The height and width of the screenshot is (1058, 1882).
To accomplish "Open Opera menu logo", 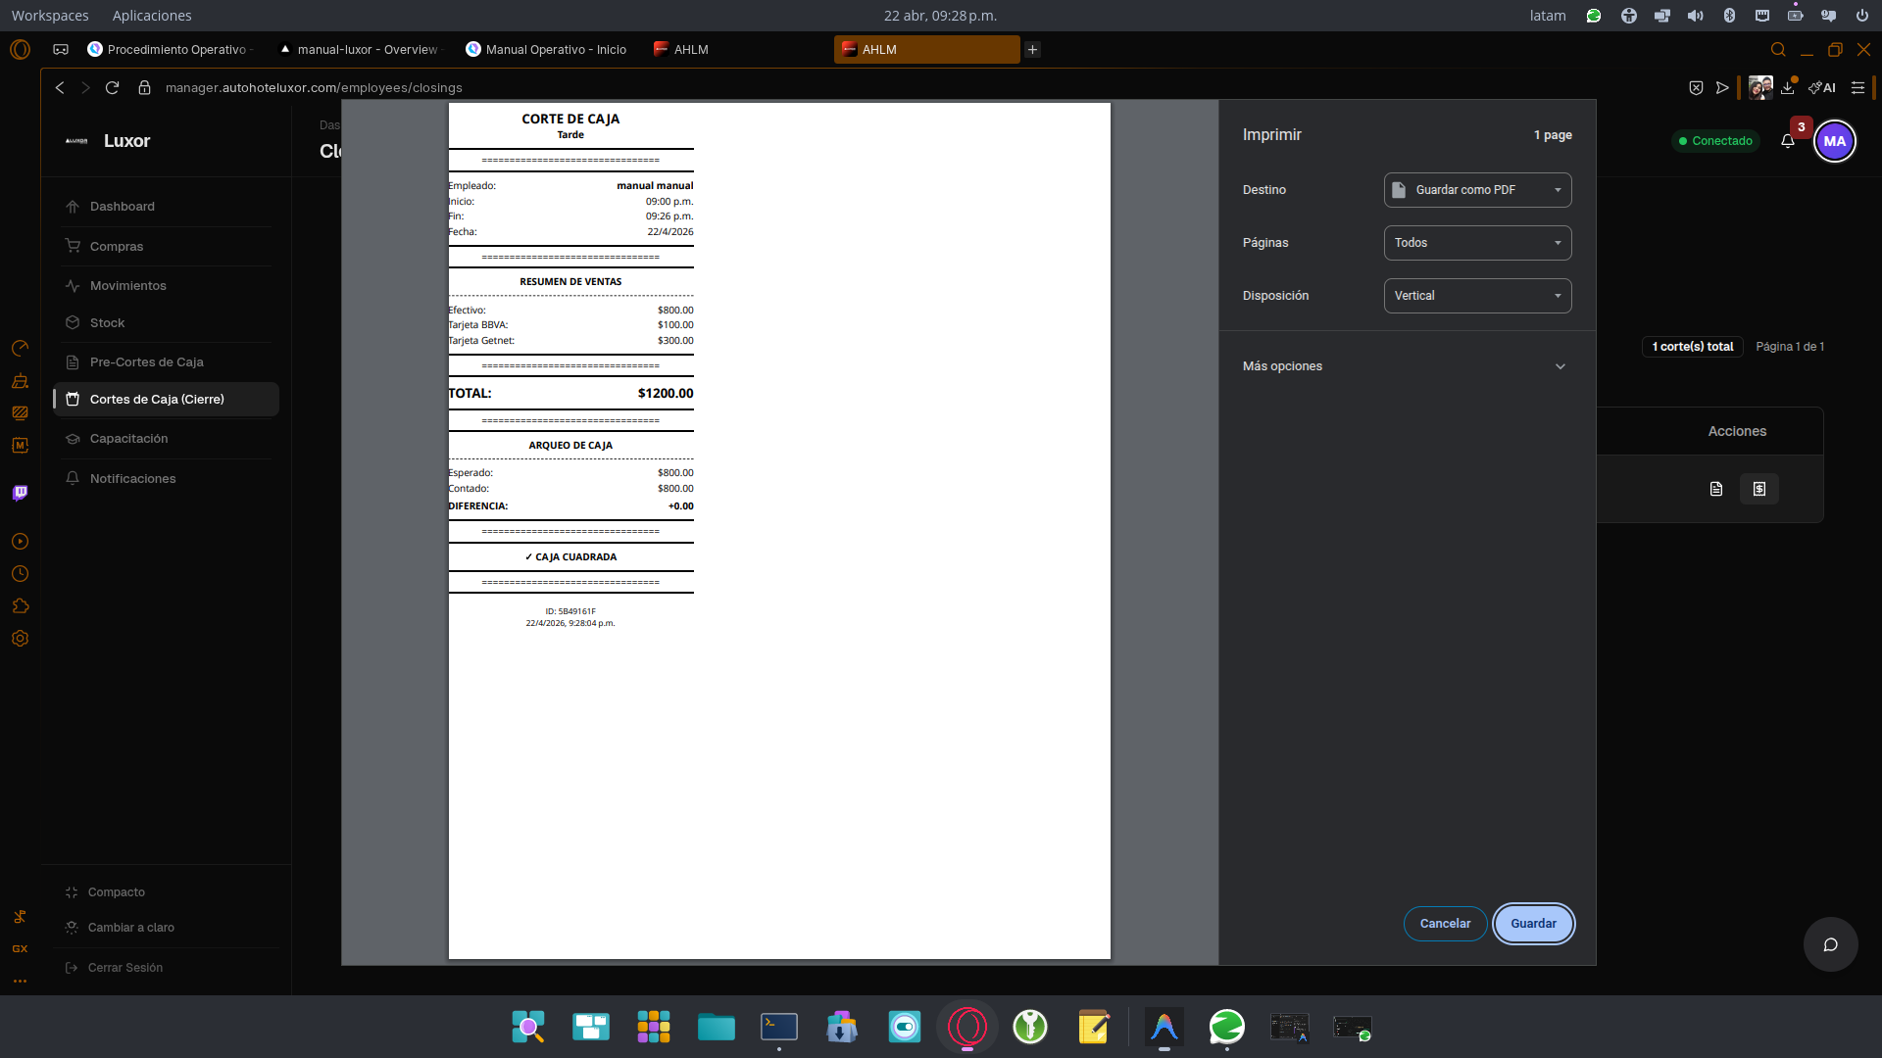I will pyautogui.click(x=20, y=50).
